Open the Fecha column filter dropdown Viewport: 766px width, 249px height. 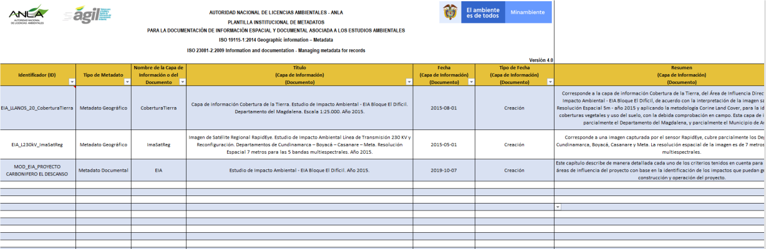point(471,82)
